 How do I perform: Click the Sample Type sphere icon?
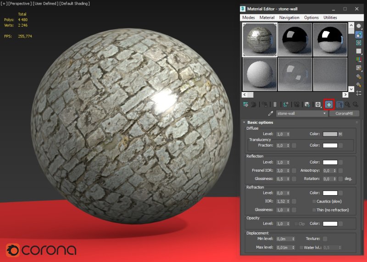point(359,26)
